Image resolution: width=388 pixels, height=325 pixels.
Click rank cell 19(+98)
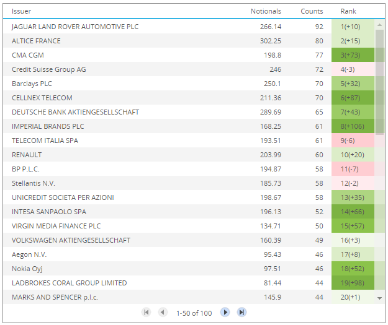tap(353, 283)
